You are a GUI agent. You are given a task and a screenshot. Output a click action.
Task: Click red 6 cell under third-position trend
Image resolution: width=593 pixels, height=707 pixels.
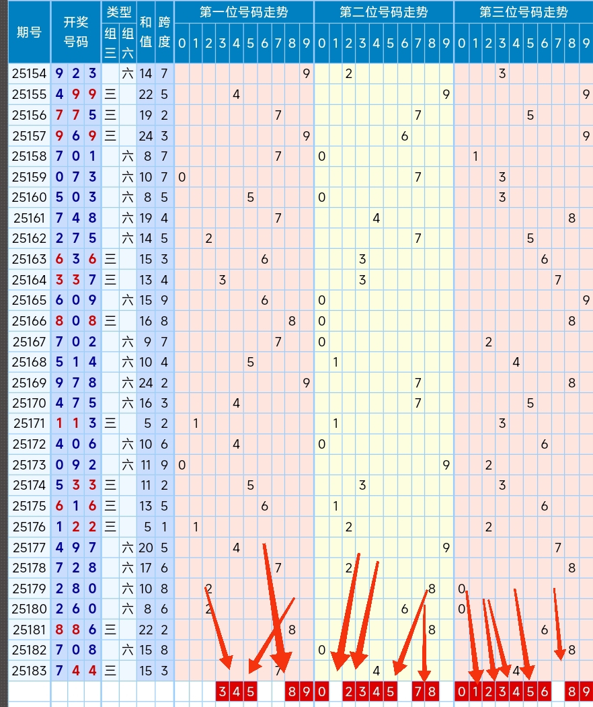pyautogui.click(x=545, y=692)
